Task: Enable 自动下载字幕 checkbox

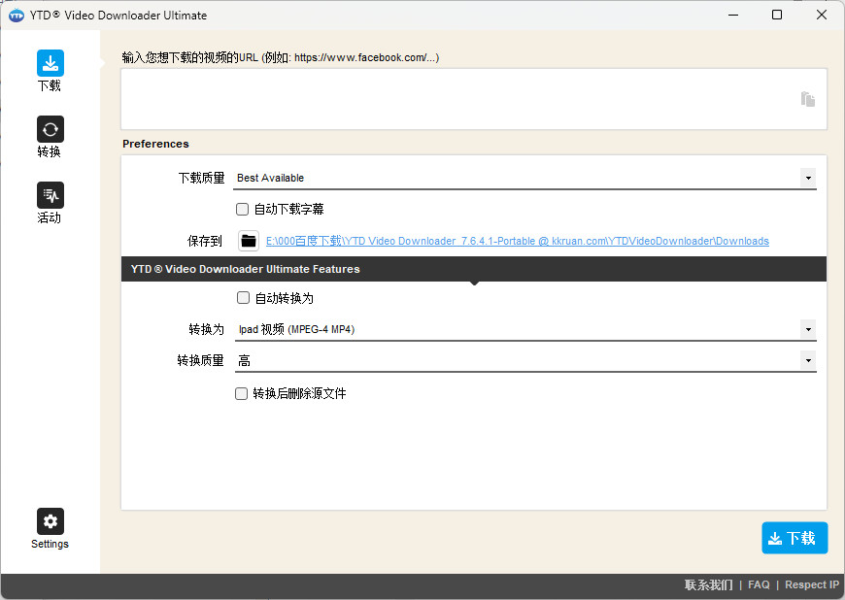Action: point(243,209)
